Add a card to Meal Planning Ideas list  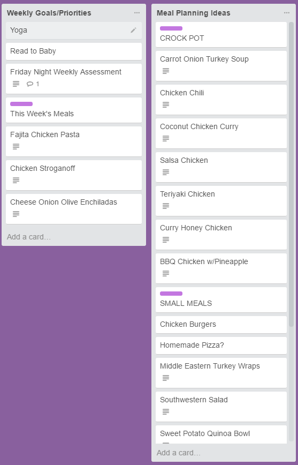(x=179, y=453)
